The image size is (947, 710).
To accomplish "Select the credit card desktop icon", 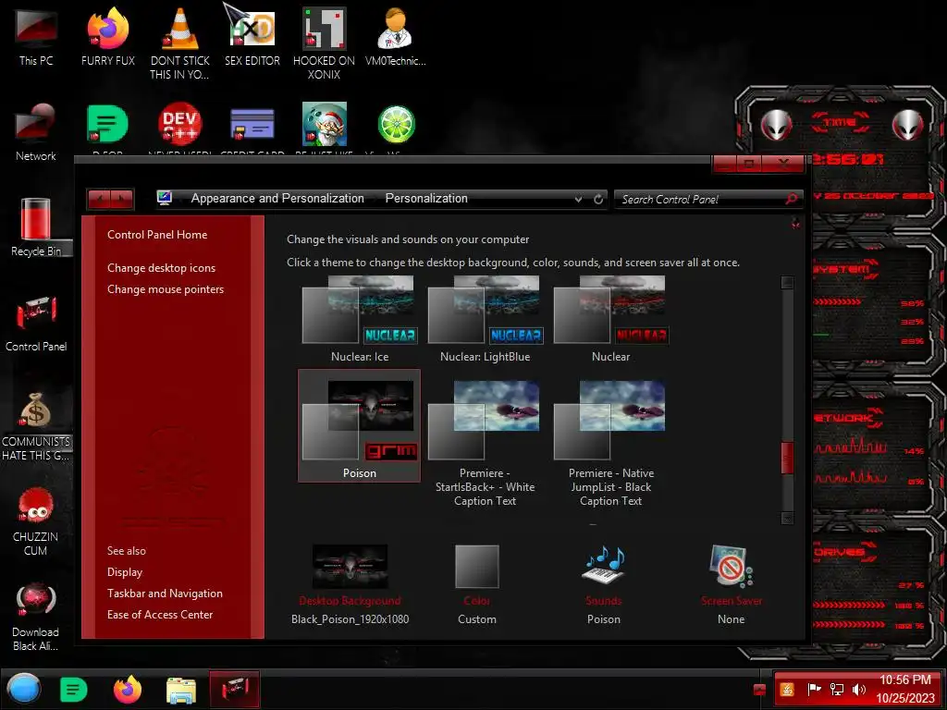I will [x=252, y=125].
